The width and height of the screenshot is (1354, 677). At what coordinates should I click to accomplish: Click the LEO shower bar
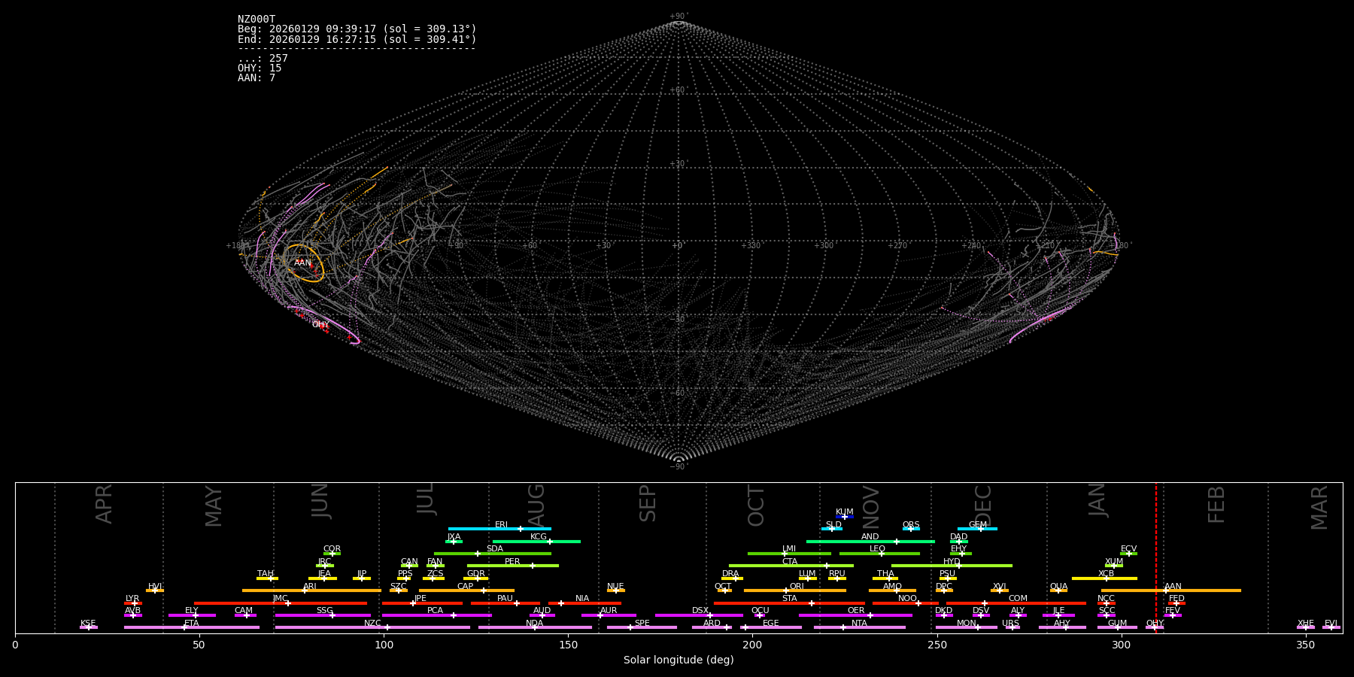(879, 554)
